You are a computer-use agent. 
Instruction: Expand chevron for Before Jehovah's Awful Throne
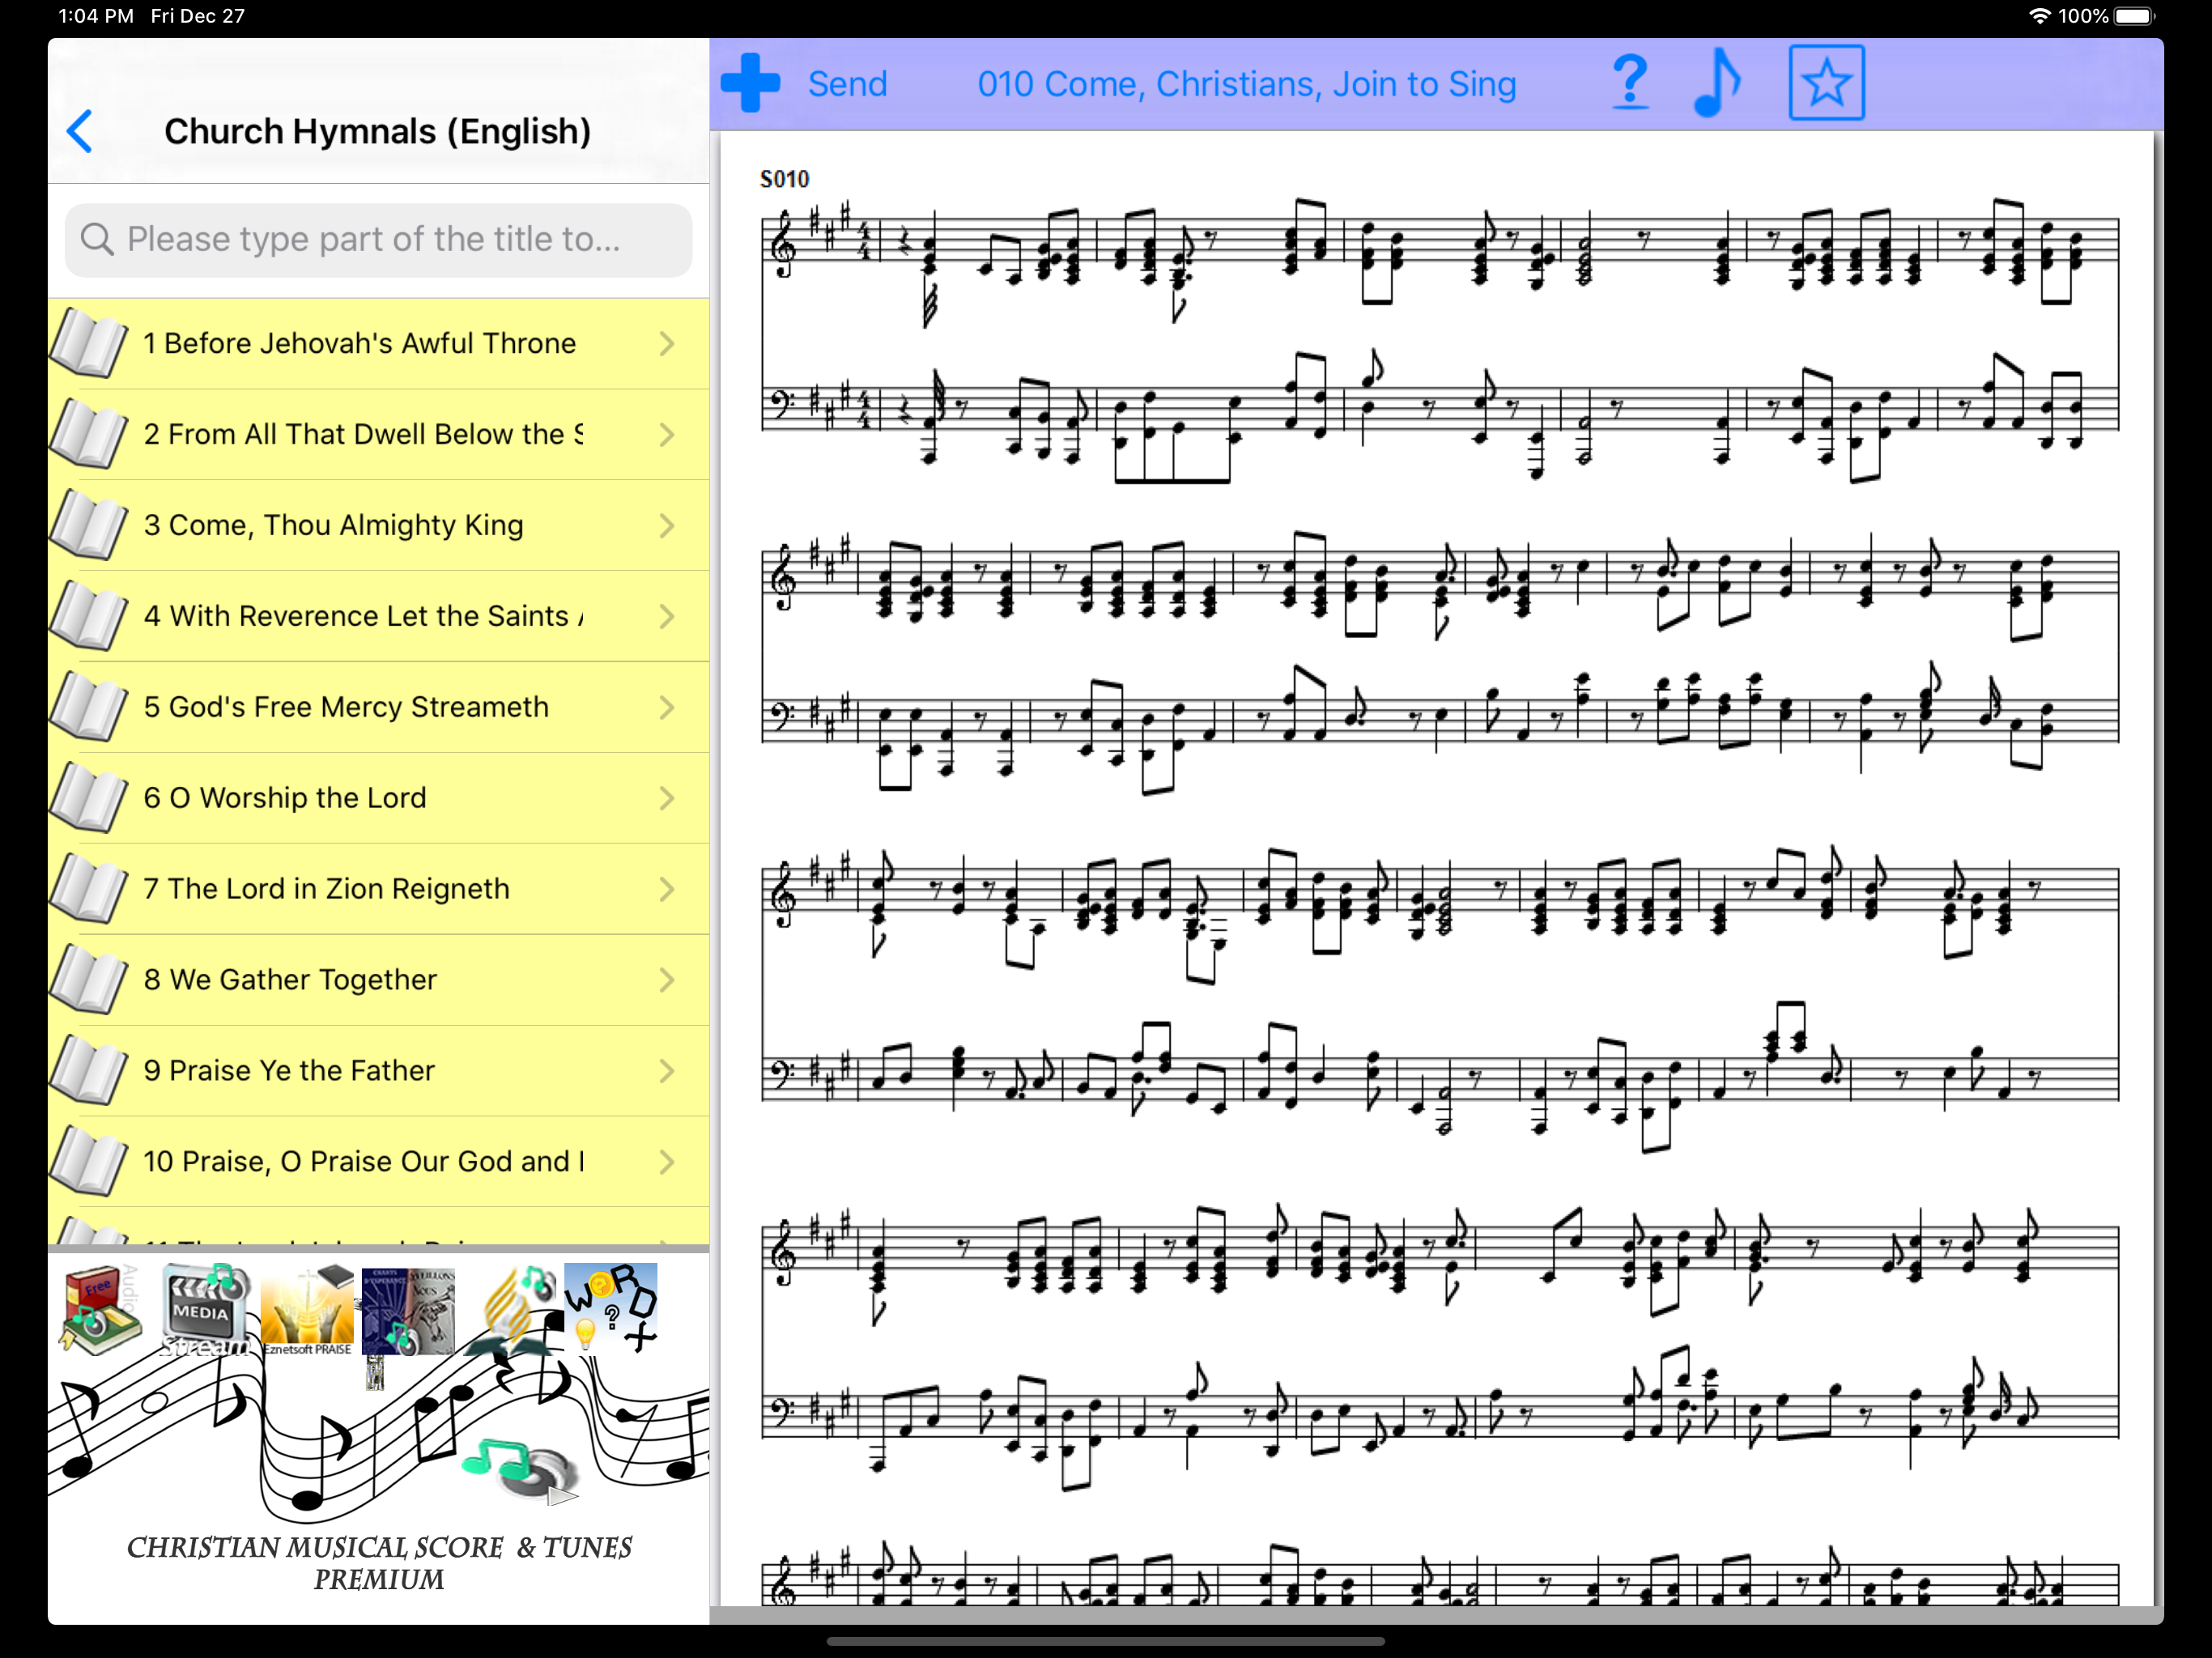click(667, 344)
